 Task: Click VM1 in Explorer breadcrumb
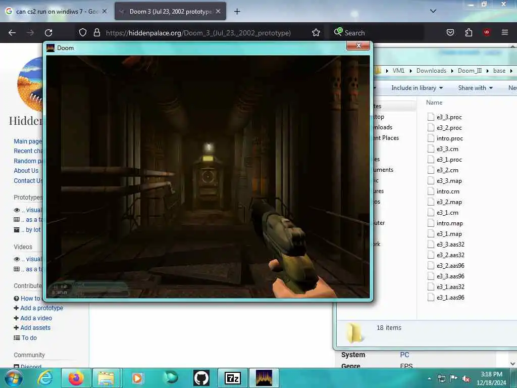398,71
